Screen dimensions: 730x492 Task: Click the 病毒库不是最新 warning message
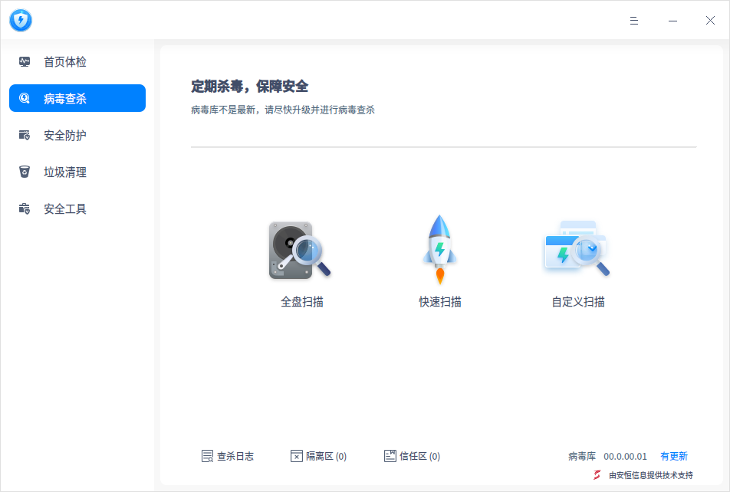point(283,110)
